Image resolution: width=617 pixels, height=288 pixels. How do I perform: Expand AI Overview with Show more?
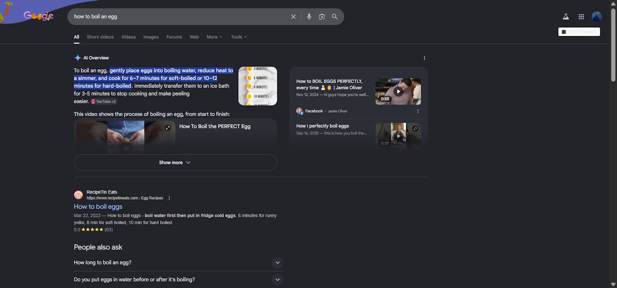[176, 163]
